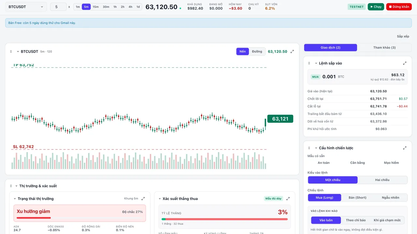This screenshot has width=417, height=234.
Task: Expand the Xác suất thắng thua card
Action: pyautogui.click(x=288, y=199)
